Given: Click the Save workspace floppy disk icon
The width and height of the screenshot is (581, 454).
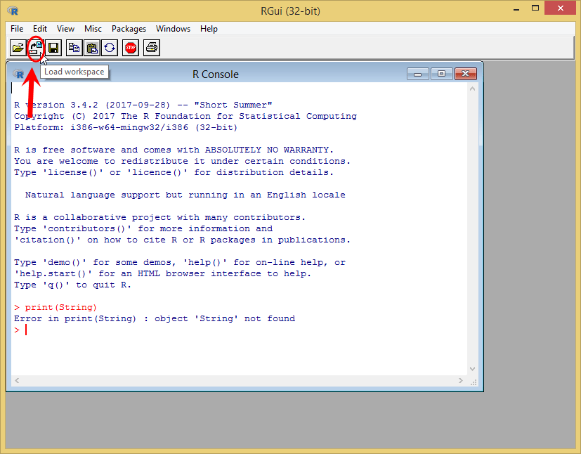Looking at the screenshot, I should (x=53, y=48).
